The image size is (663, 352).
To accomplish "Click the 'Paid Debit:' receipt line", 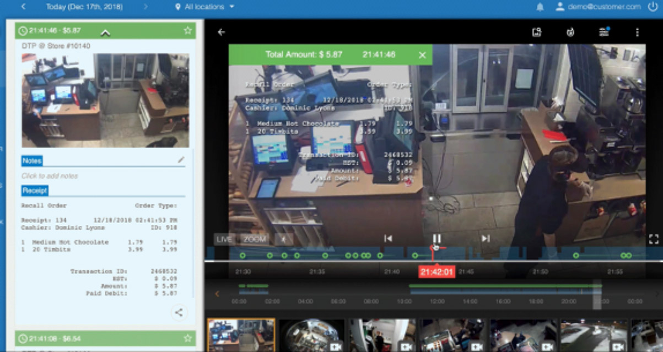I will (131, 294).
